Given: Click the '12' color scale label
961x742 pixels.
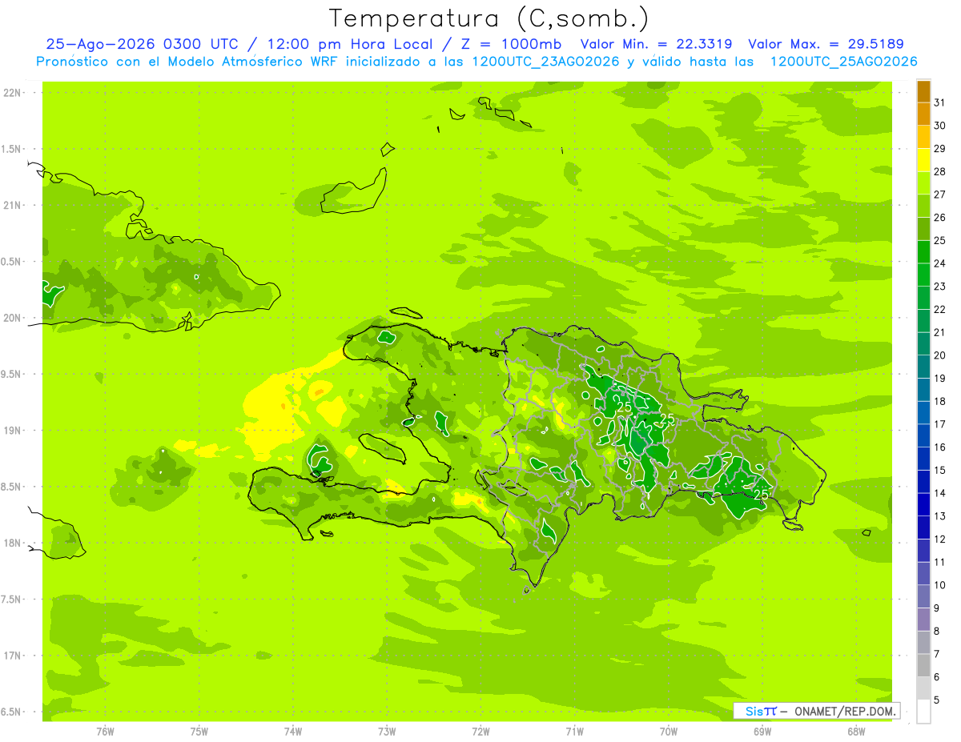Looking at the screenshot, I should [x=940, y=539].
